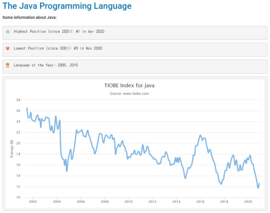Screen dimensions: 270x213
Task: Click the 18 value on the y-axis
Action: (18, 154)
